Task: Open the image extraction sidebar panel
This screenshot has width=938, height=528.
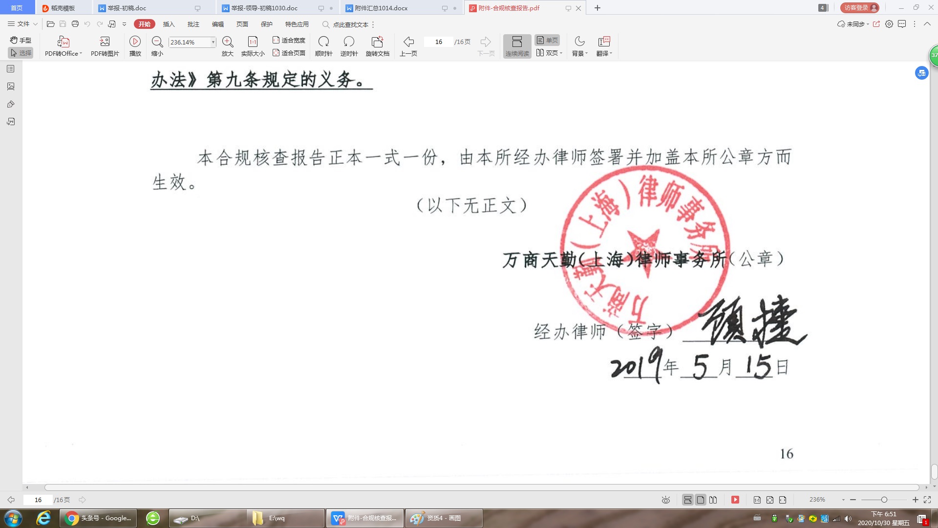Action: tap(11, 86)
